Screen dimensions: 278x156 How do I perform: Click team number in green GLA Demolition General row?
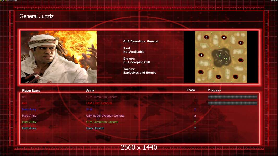[195, 122]
